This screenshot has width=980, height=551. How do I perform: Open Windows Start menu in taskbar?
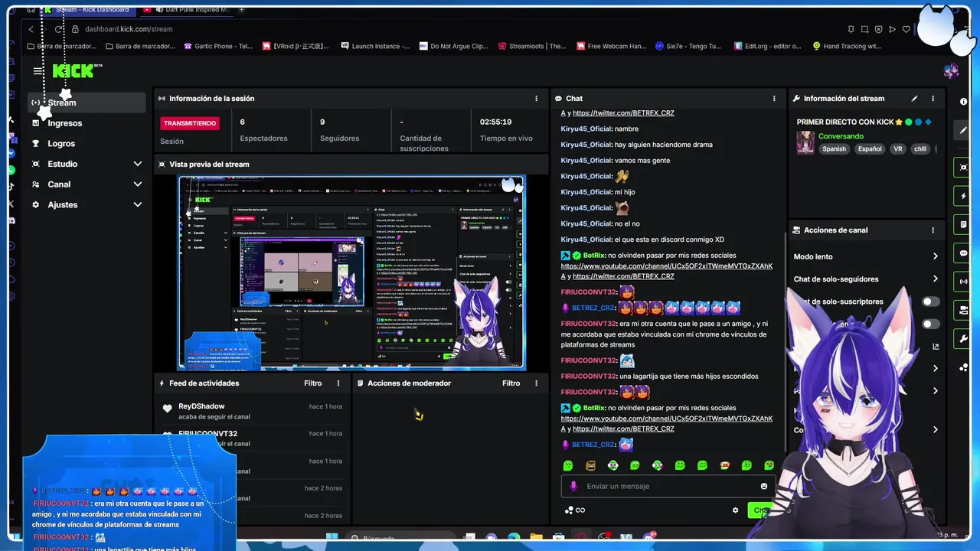[332, 538]
